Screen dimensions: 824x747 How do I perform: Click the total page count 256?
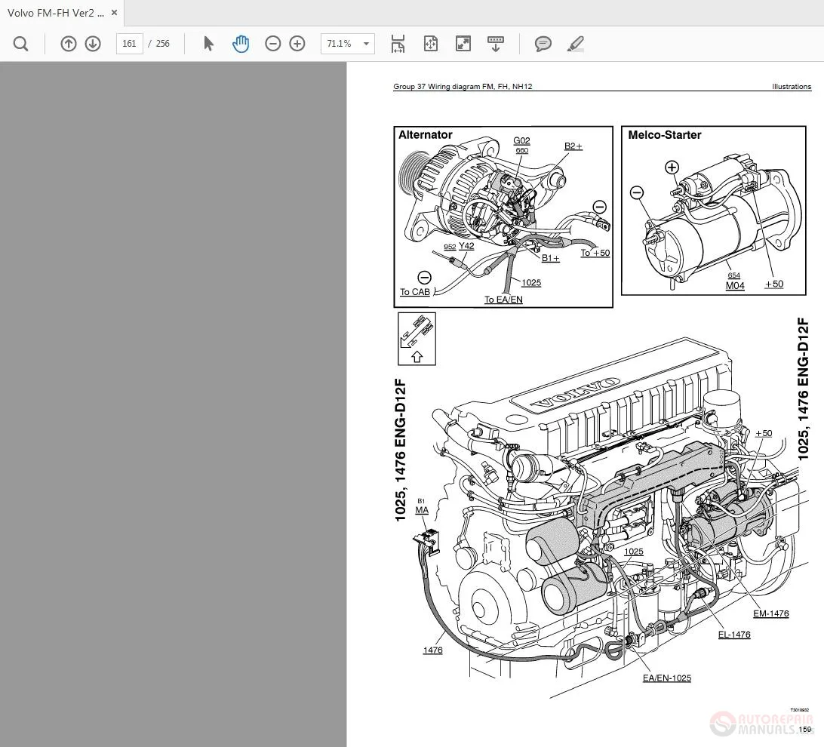[x=162, y=44]
